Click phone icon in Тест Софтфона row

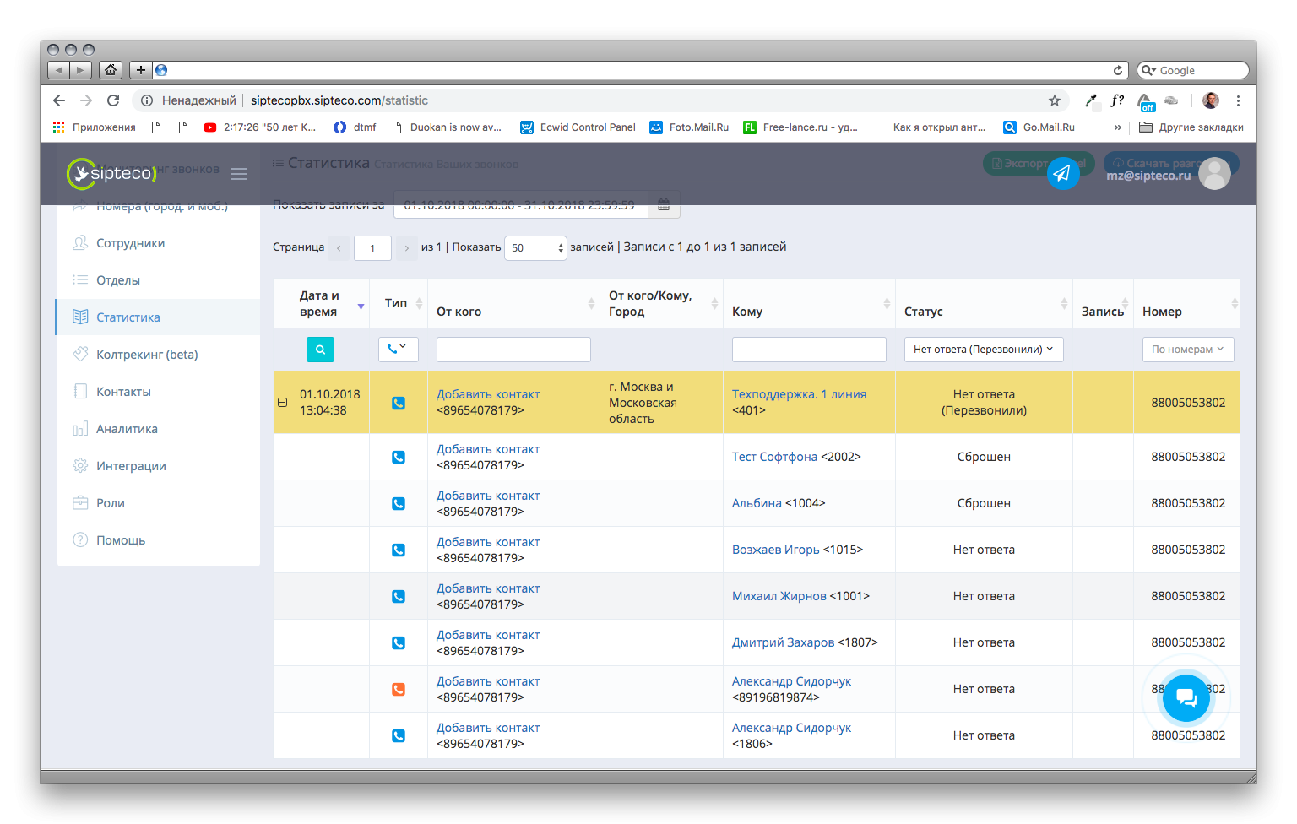pos(399,457)
